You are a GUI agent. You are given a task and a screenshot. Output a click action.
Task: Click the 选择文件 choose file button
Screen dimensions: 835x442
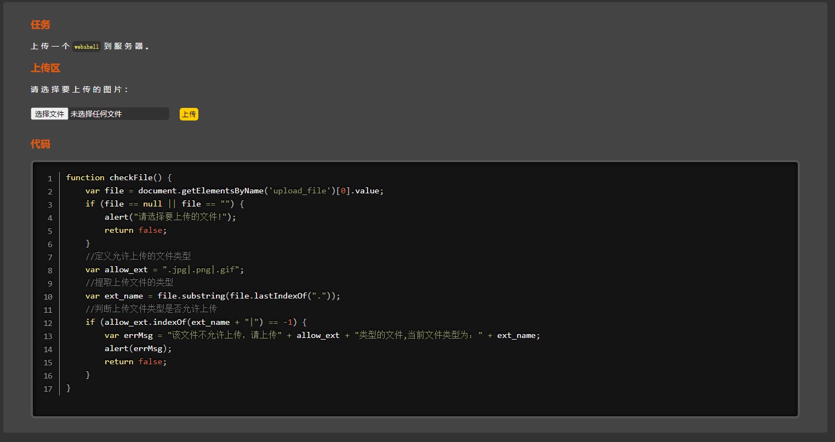coord(49,114)
